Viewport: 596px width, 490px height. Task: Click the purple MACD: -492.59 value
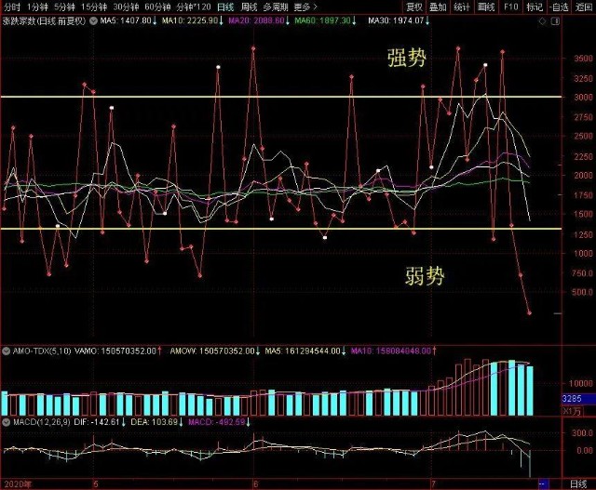[x=217, y=422]
